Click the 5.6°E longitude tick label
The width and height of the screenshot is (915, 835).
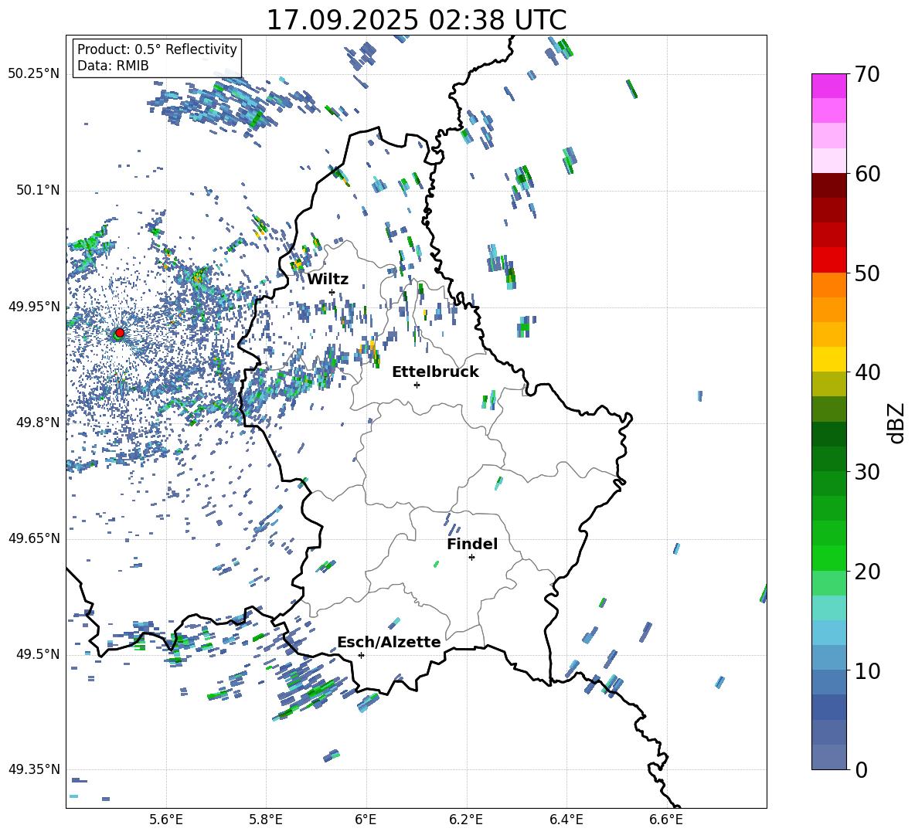[166, 819]
